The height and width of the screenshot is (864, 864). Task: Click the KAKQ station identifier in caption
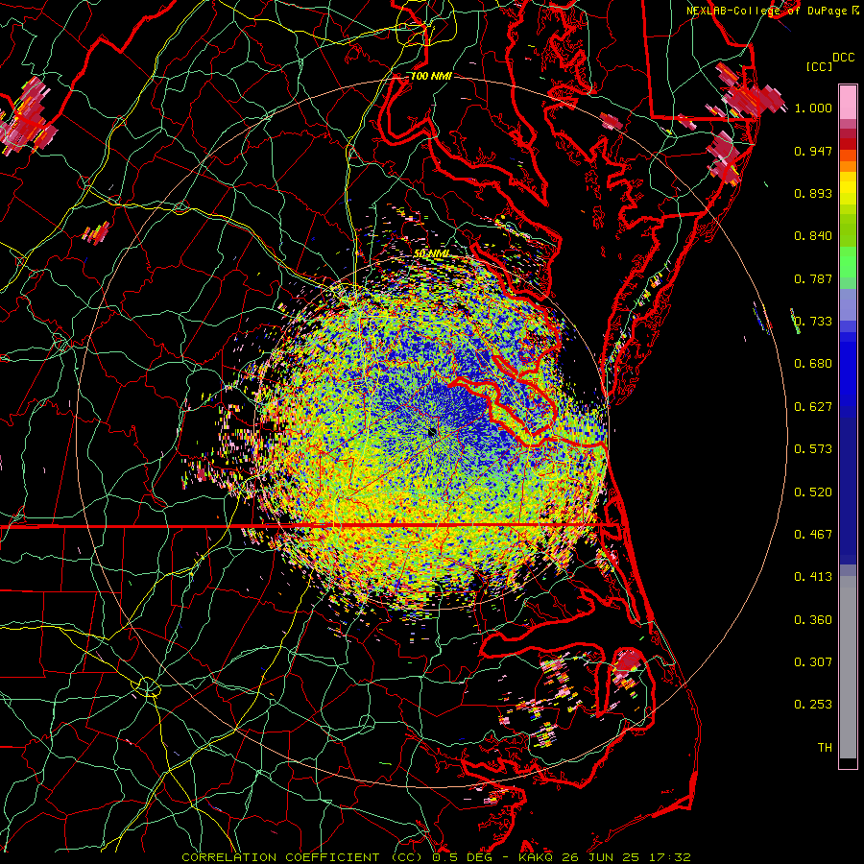coord(537,857)
